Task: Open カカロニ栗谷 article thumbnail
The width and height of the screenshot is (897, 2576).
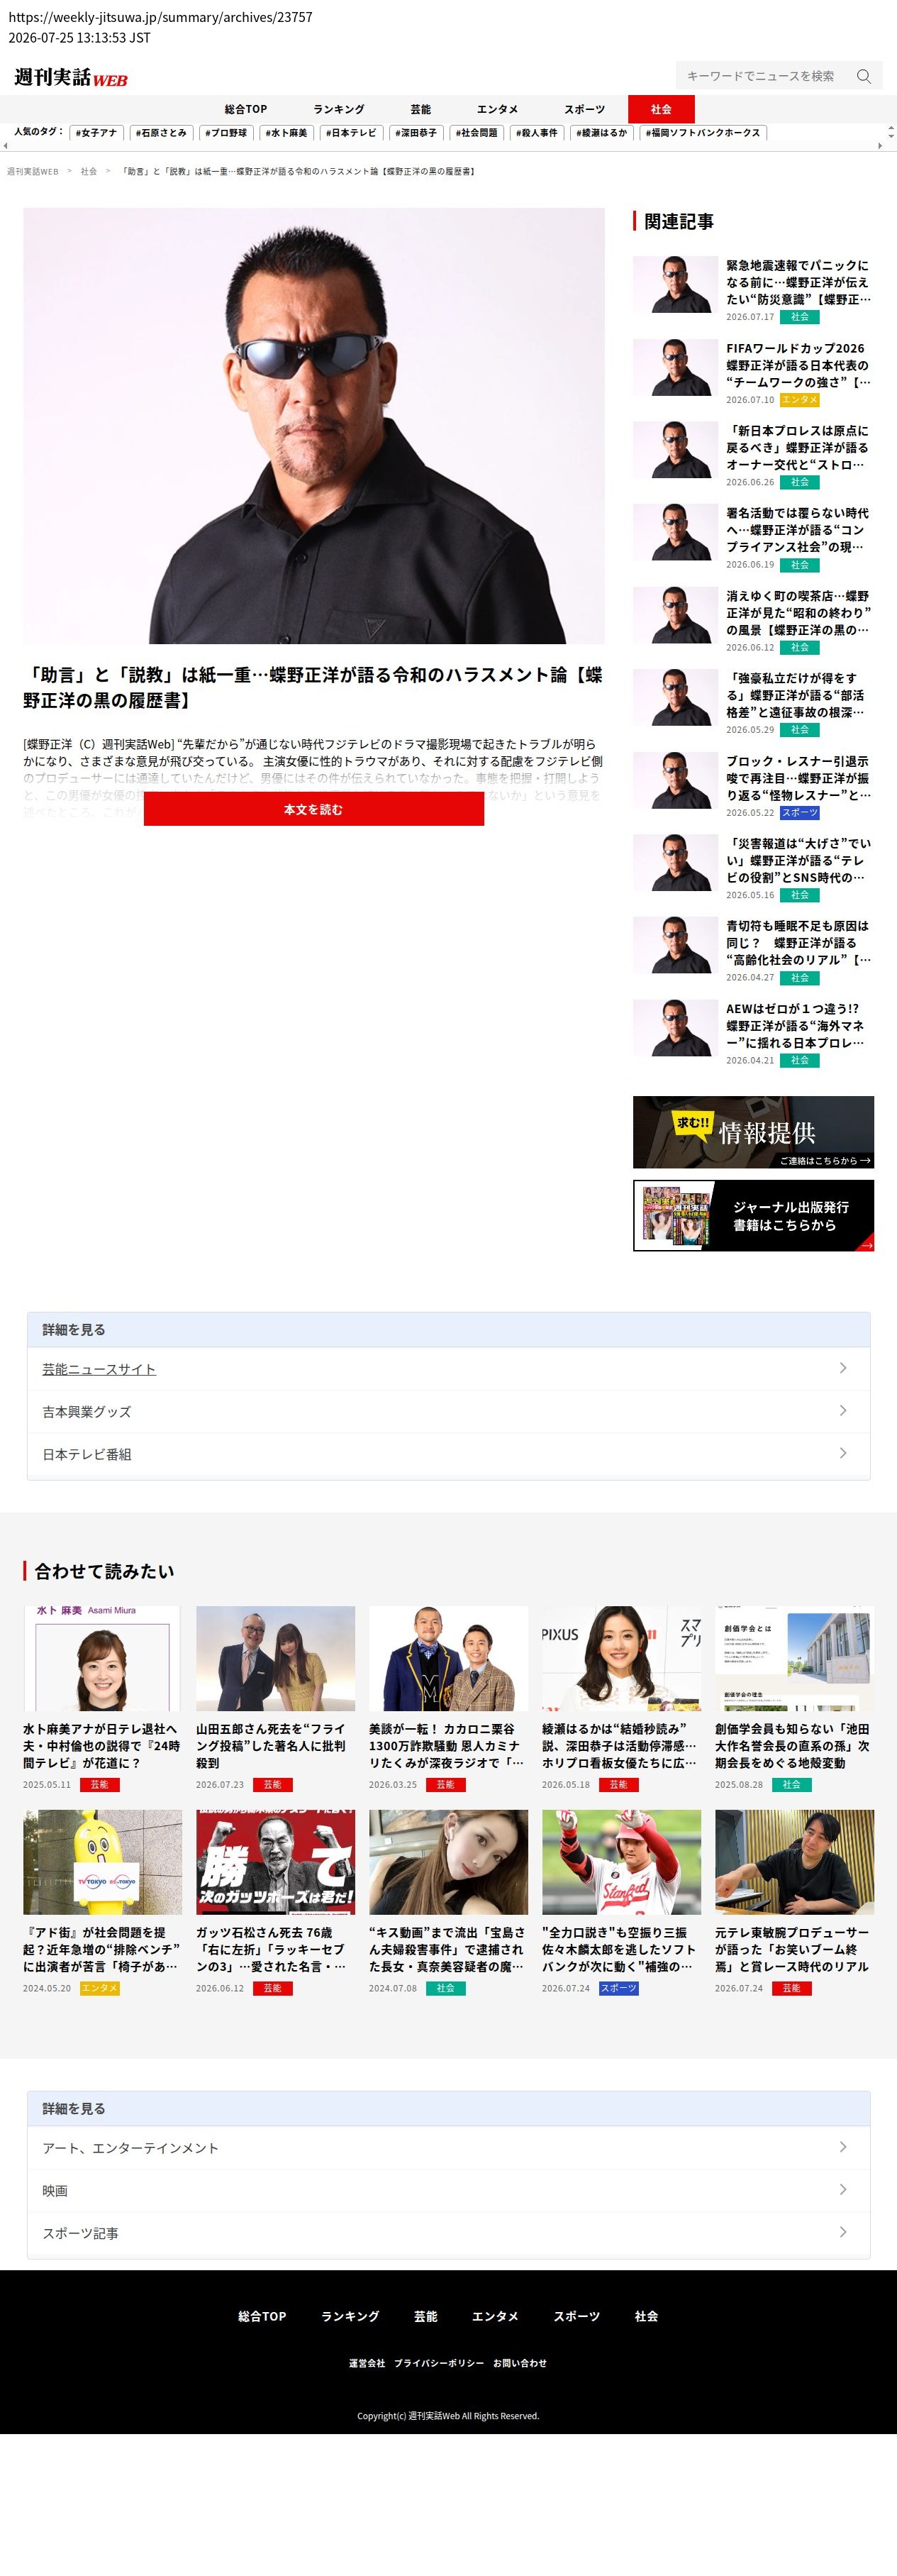Action: 448,1659
